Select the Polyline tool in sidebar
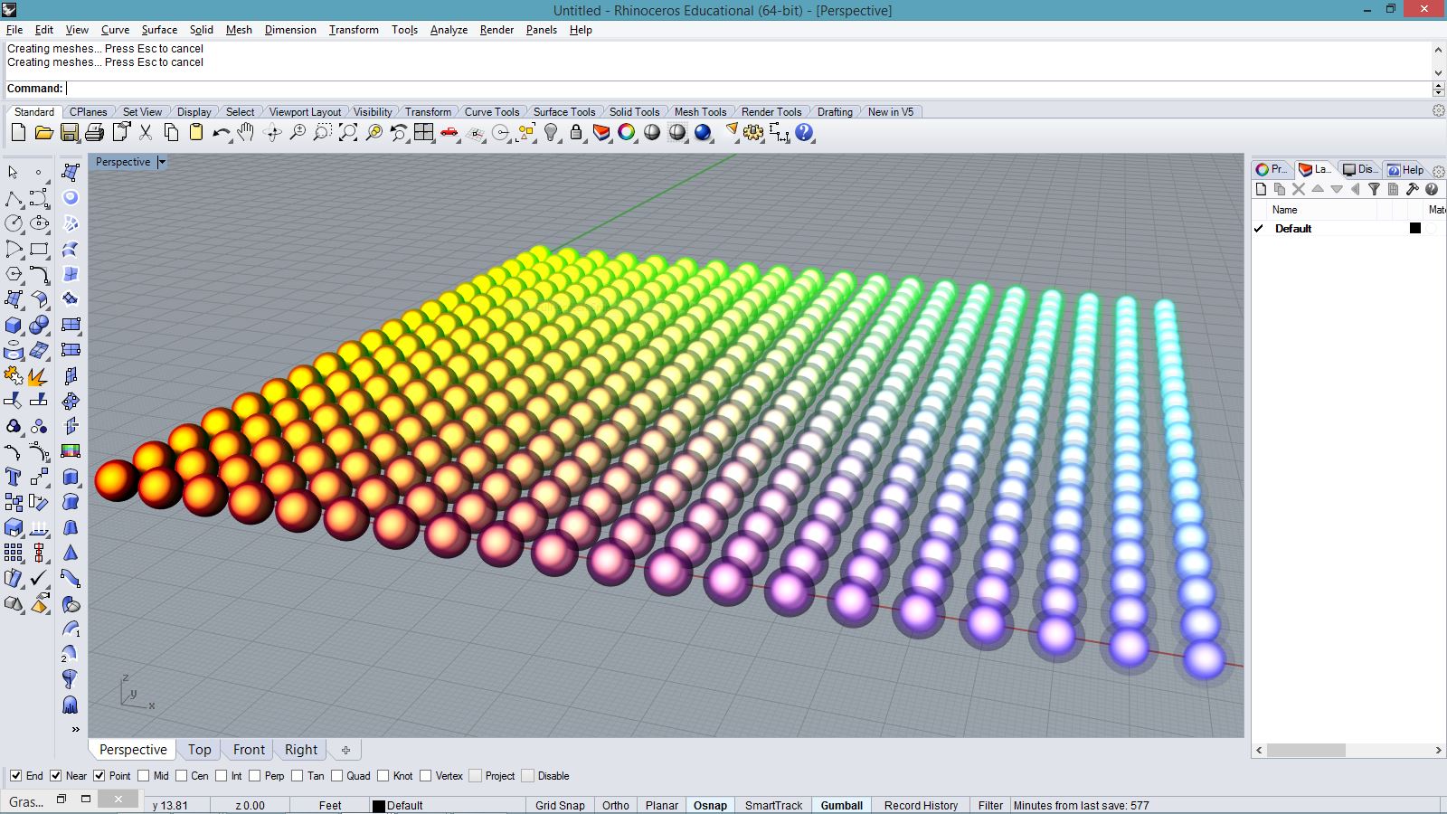The width and height of the screenshot is (1447, 814). (x=14, y=198)
